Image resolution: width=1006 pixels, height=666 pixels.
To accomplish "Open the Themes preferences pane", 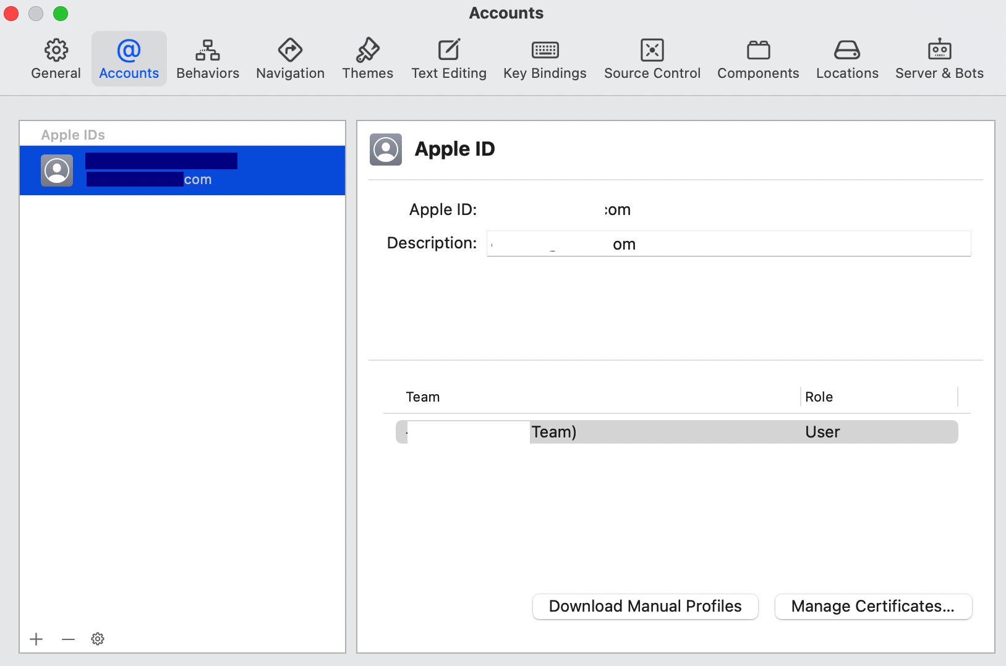I will 368,59.
